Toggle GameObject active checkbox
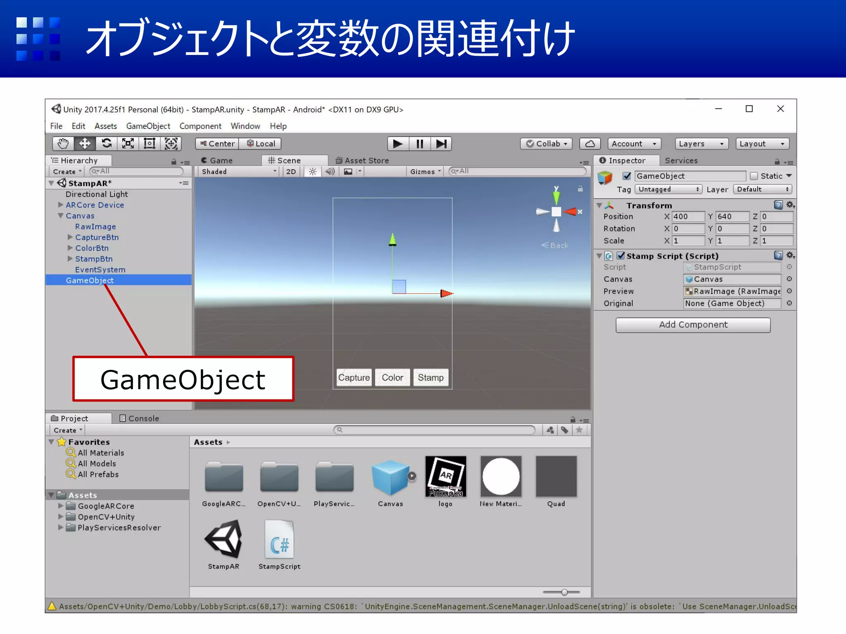This screenshot has height=634, width=846. 627,176
